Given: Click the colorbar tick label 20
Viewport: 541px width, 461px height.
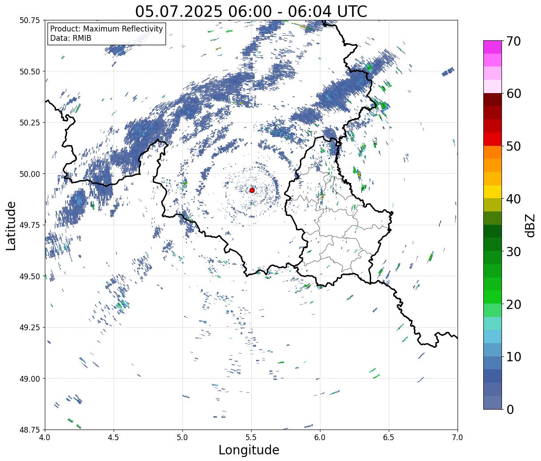Looking at the screenshot, I should coord(513,305).
